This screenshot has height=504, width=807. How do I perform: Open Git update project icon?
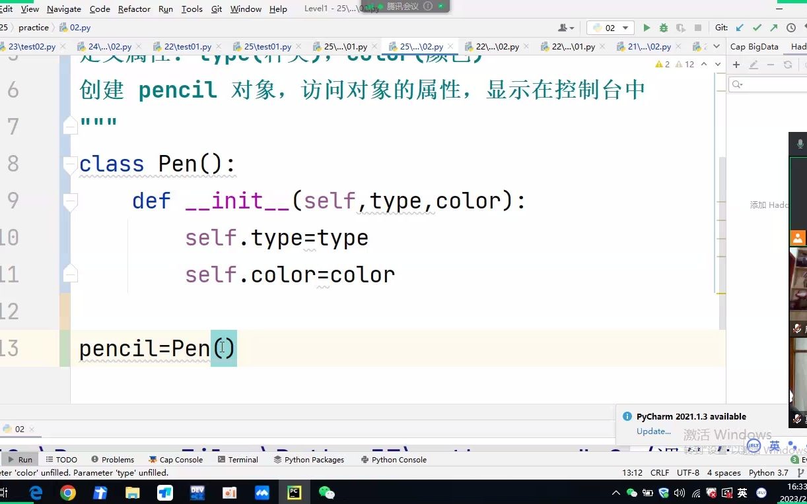[739, 28]
